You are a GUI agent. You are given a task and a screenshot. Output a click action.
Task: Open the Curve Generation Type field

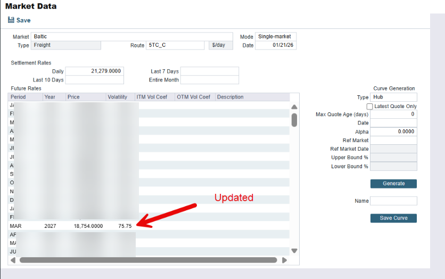[x=393, y=97]
